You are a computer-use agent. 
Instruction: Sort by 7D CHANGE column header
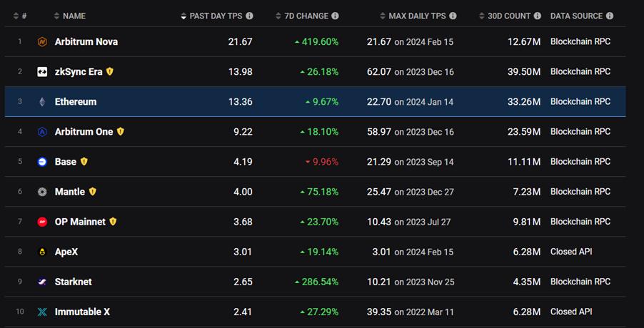click(x=302, y=16)
